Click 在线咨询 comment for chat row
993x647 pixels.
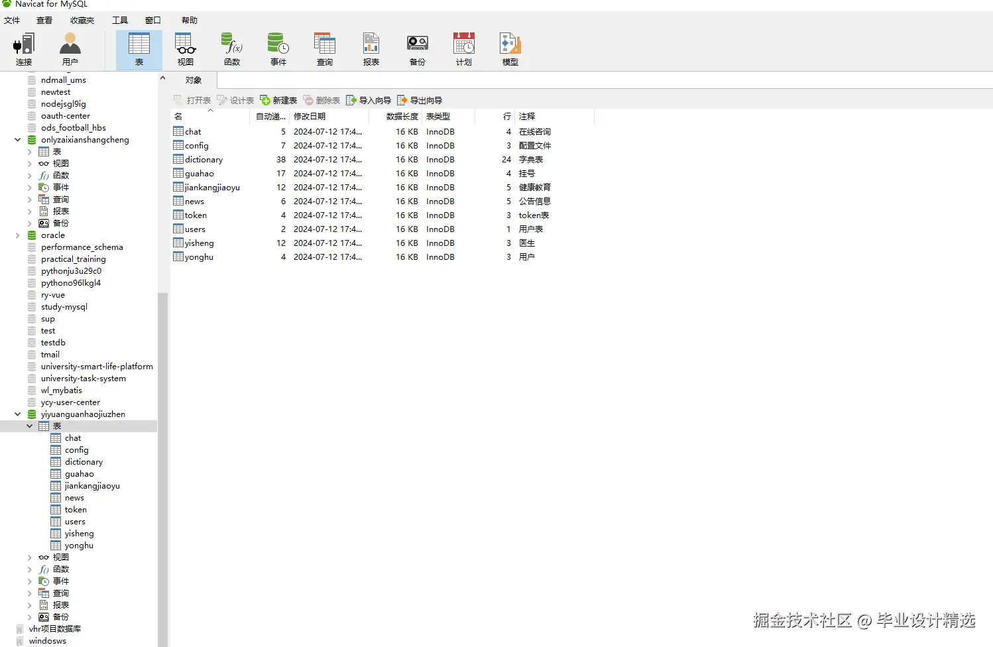click(535, 131)
